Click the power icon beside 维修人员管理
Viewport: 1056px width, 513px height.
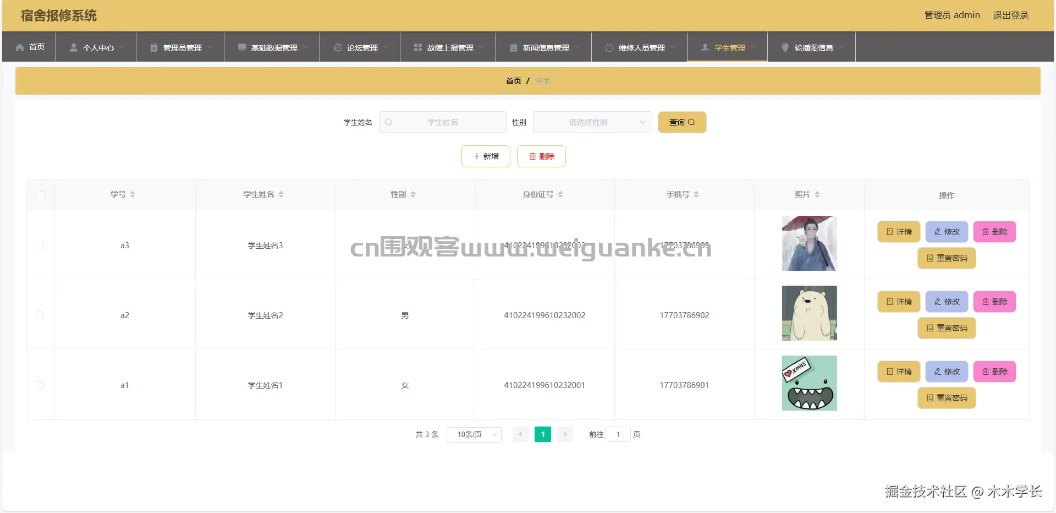point(609,48)
